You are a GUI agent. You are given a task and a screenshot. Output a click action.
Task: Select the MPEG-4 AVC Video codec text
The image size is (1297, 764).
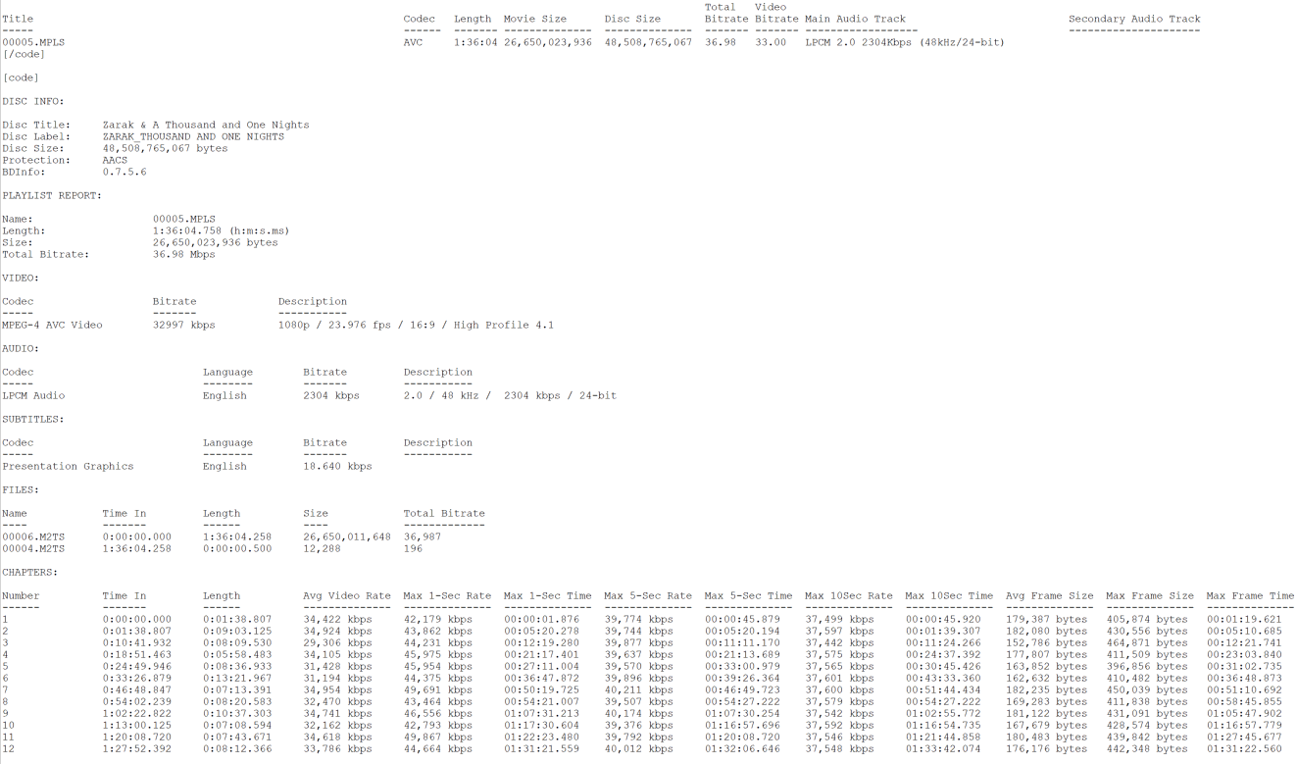(x=52, y=325)
